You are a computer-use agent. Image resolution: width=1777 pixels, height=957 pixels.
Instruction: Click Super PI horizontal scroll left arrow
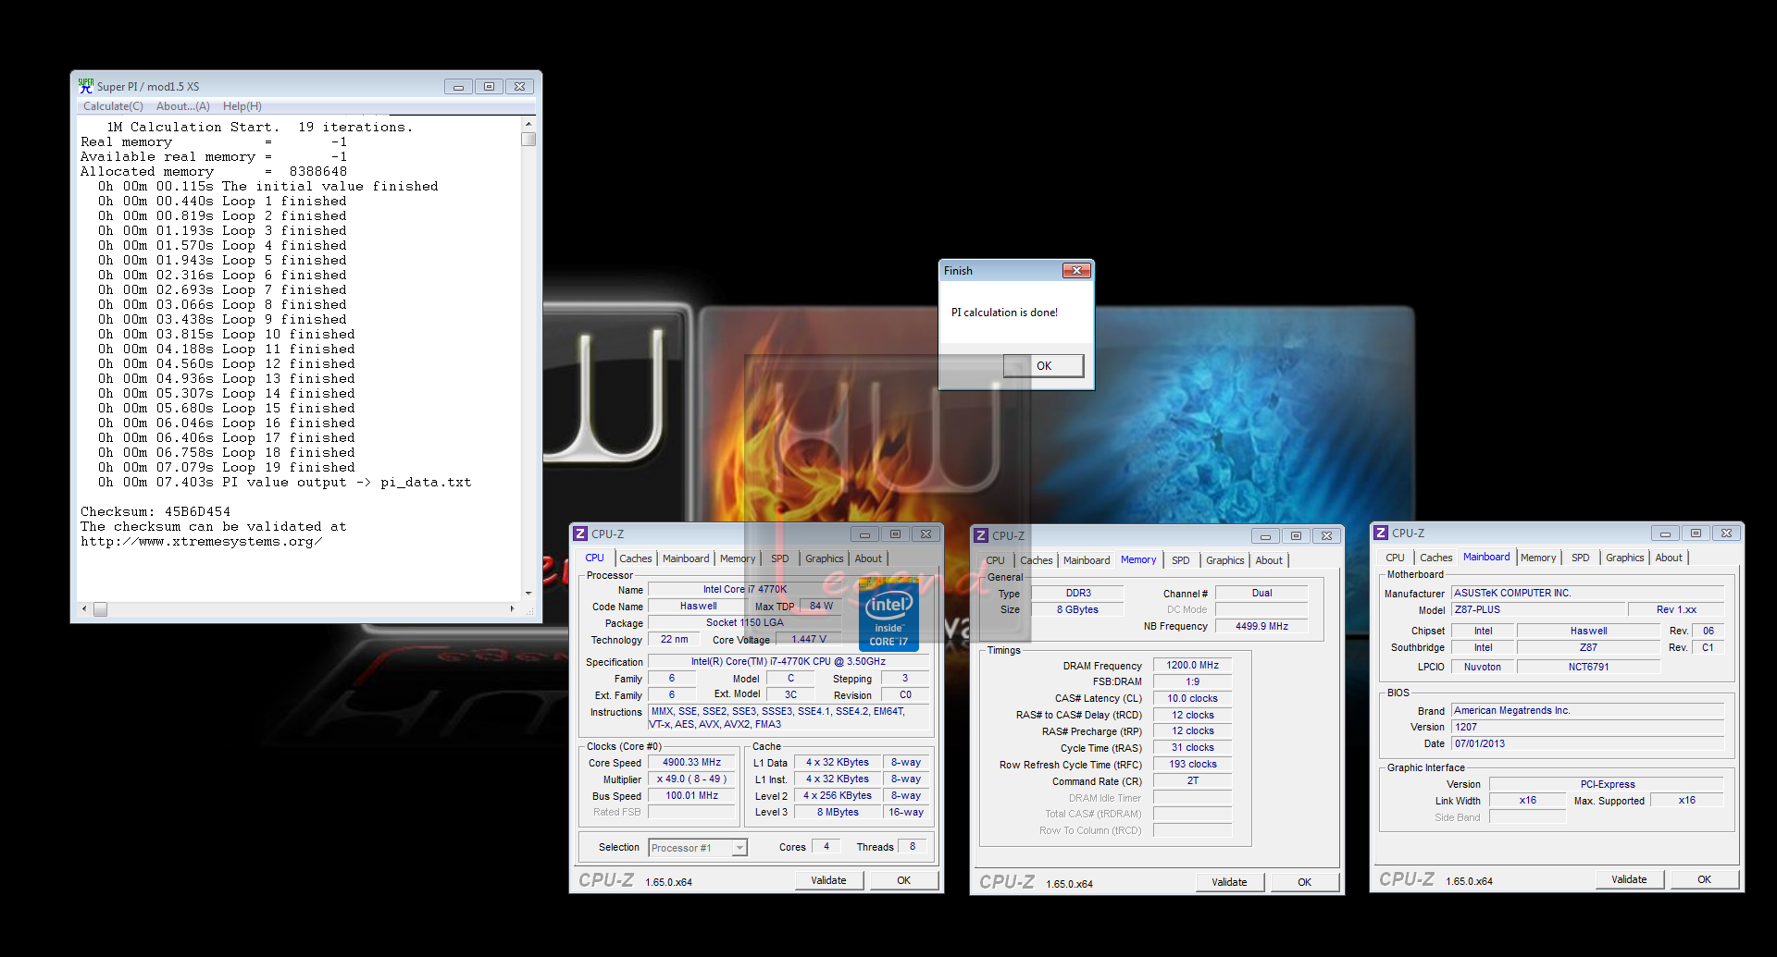(x=84, y=608)
